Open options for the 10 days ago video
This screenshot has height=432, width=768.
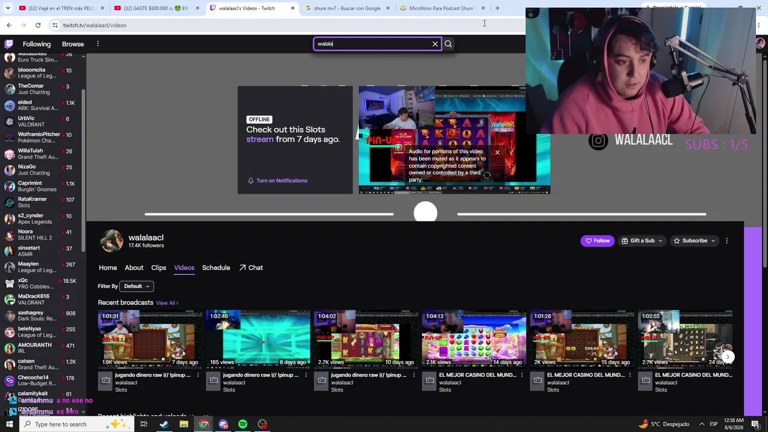click(414, 375)
